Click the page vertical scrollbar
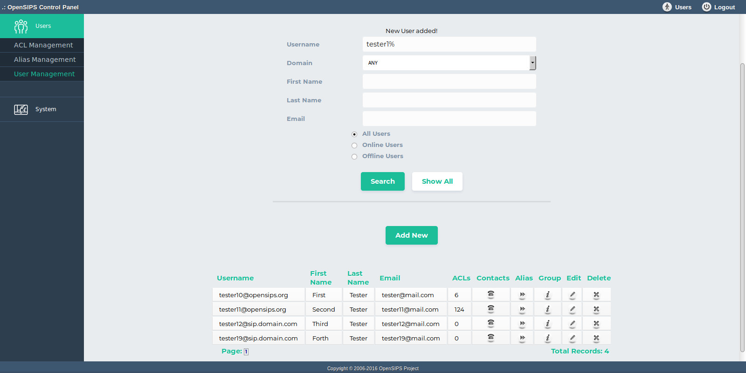 pyautogui.click(x=743, y=207)
